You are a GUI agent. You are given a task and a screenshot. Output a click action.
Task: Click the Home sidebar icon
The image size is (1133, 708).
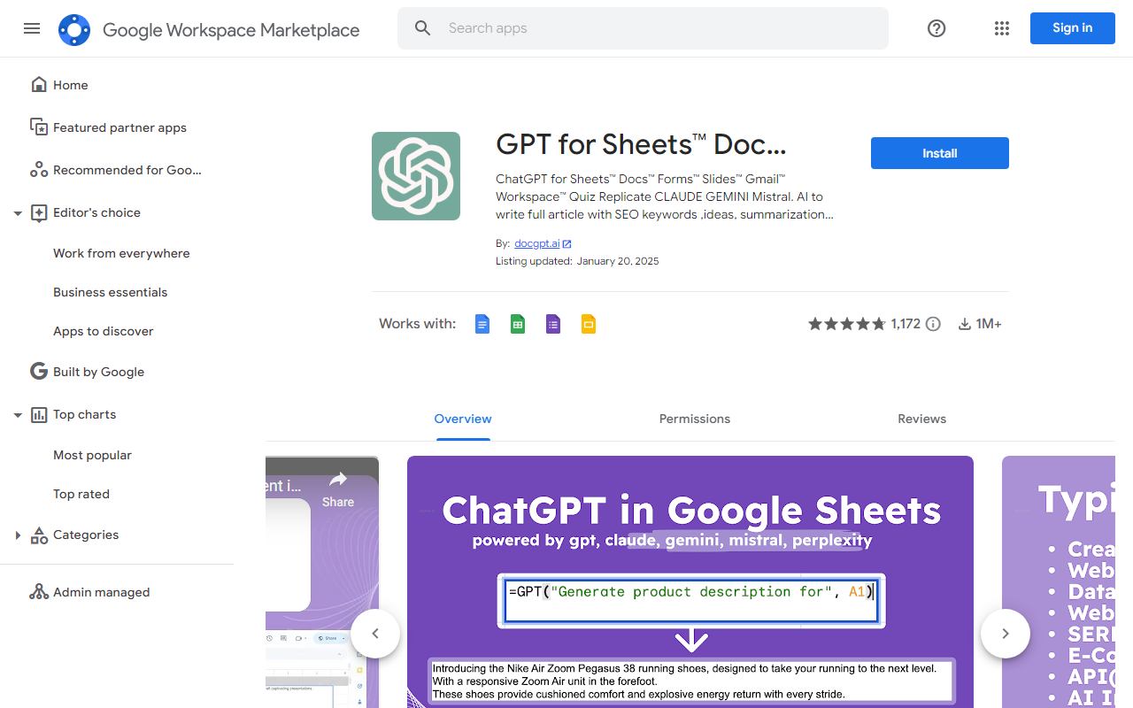(x=39, y=85)
